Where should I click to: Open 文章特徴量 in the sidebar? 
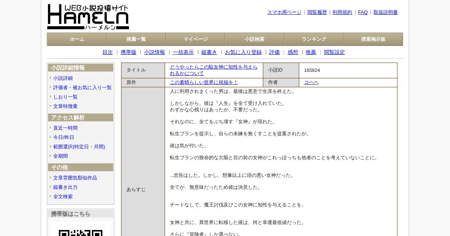point(65,106)
